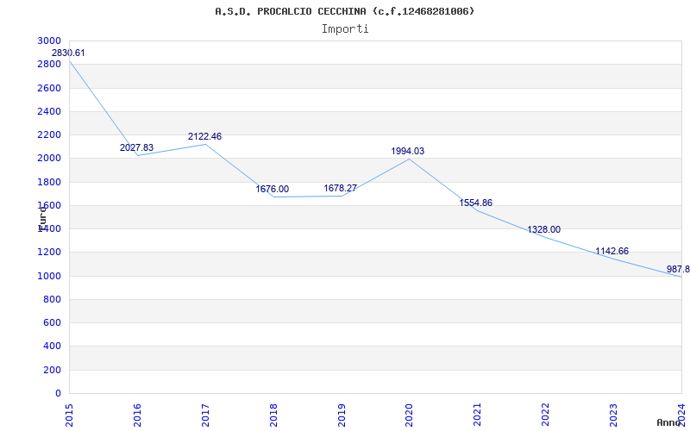Click the 0 y-axis tick label
Viewport: 690px width, 431px height.
pos(58,394)
